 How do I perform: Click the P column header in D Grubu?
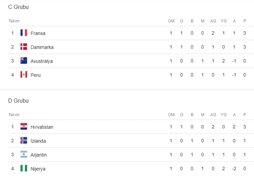tap(244, 115)
